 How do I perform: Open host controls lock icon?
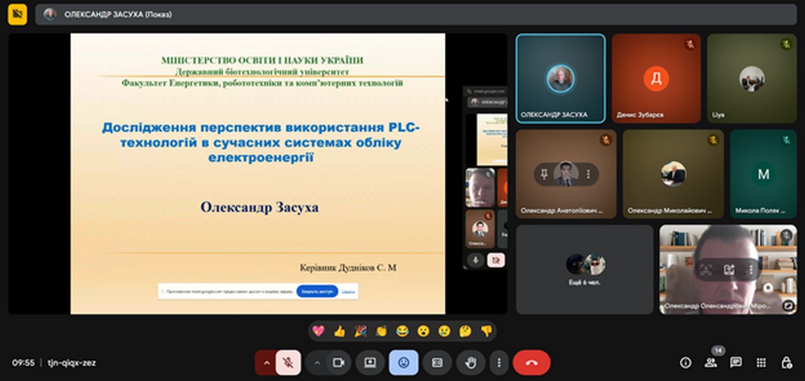pos(786,363)
